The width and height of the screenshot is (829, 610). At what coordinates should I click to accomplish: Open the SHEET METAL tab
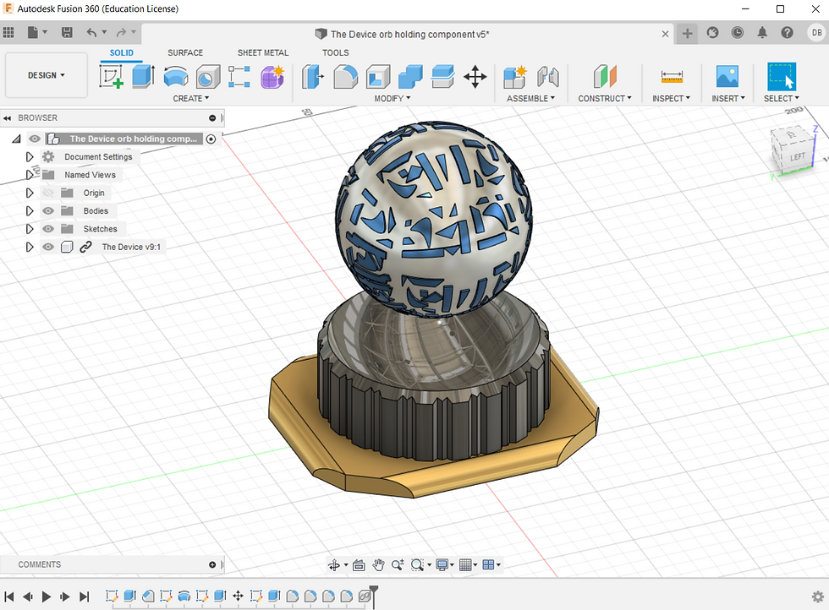point(263,52)
